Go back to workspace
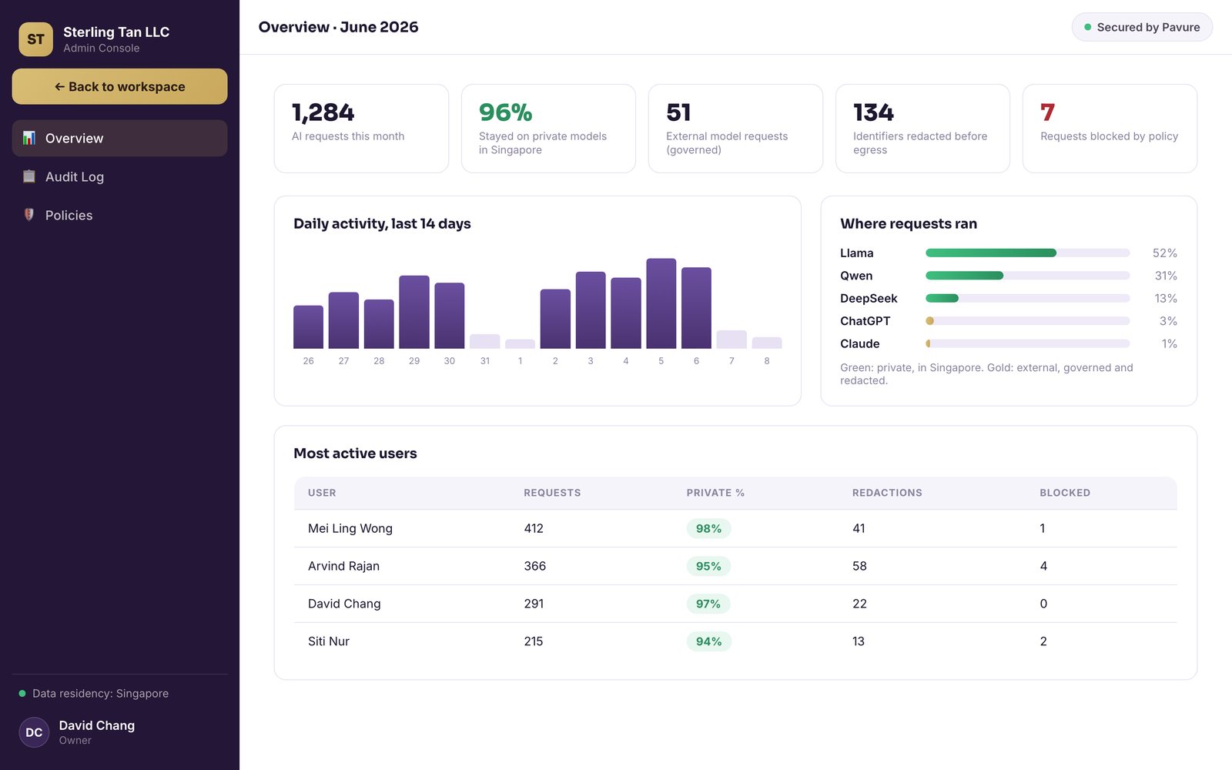Screen dimensions: 1232x770 [x=119, y=86]
